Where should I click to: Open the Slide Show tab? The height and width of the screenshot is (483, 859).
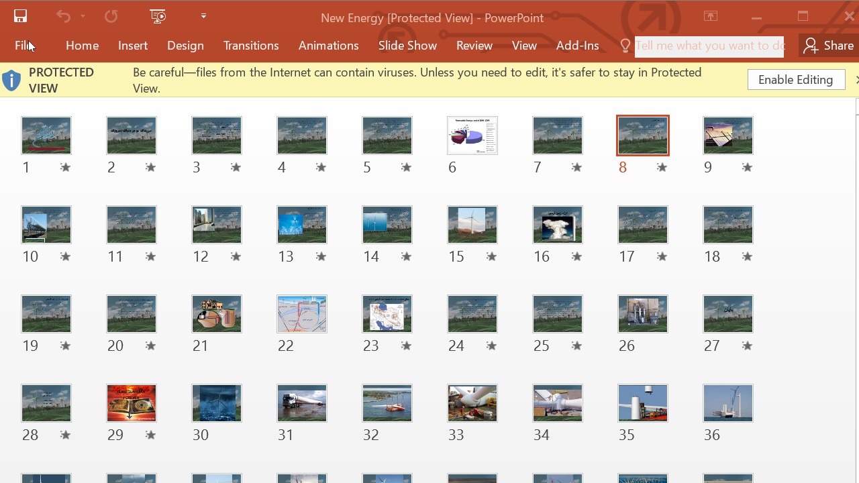407,46
